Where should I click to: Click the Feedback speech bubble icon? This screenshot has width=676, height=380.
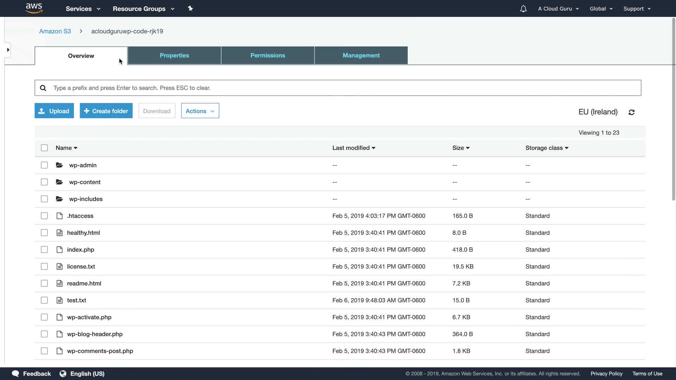pos(15,373)
